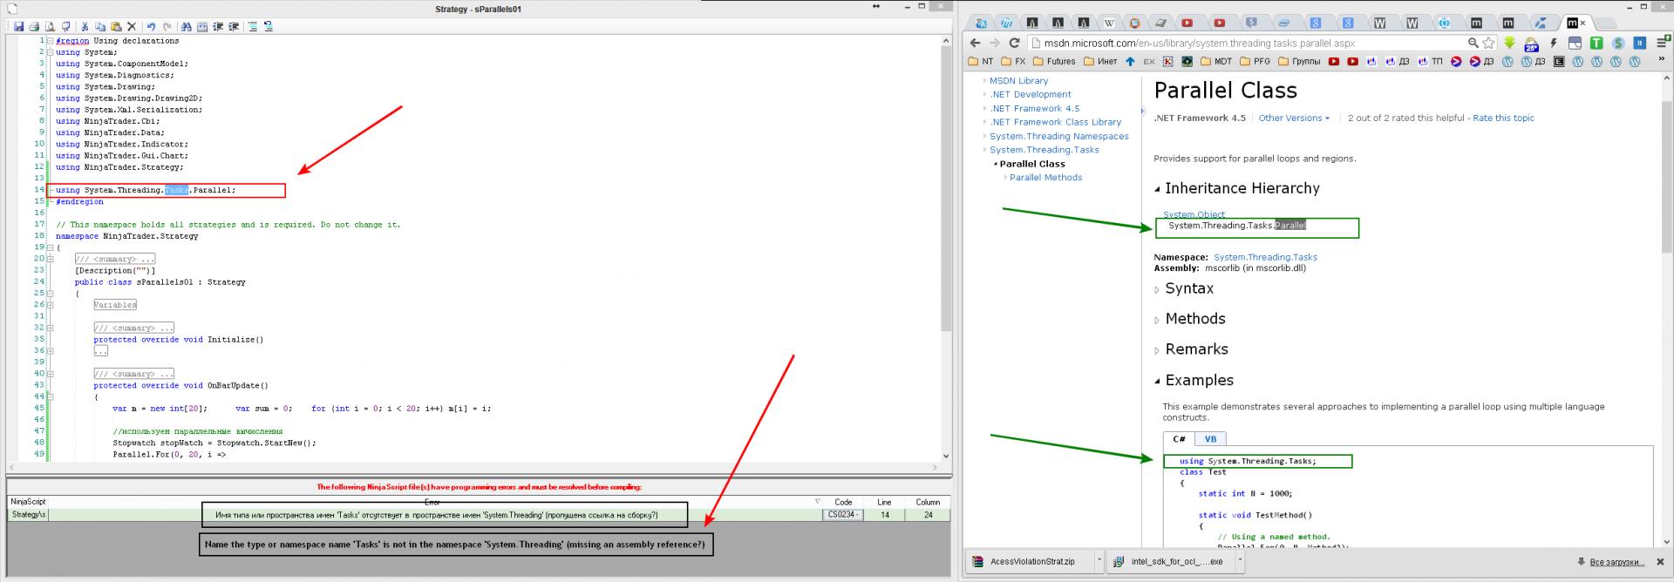This screenshot has height=582, width=1674.
Task: Click the Rate this topic link
Action: pyautogui.click(x=1503, y=118)
